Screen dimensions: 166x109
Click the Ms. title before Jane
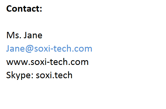point(14,35)
